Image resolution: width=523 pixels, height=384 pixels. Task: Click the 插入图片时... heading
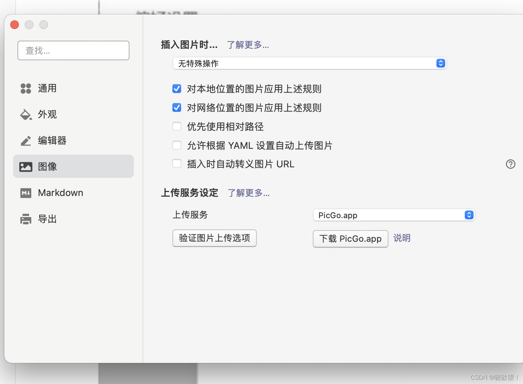tap(189, 45)
